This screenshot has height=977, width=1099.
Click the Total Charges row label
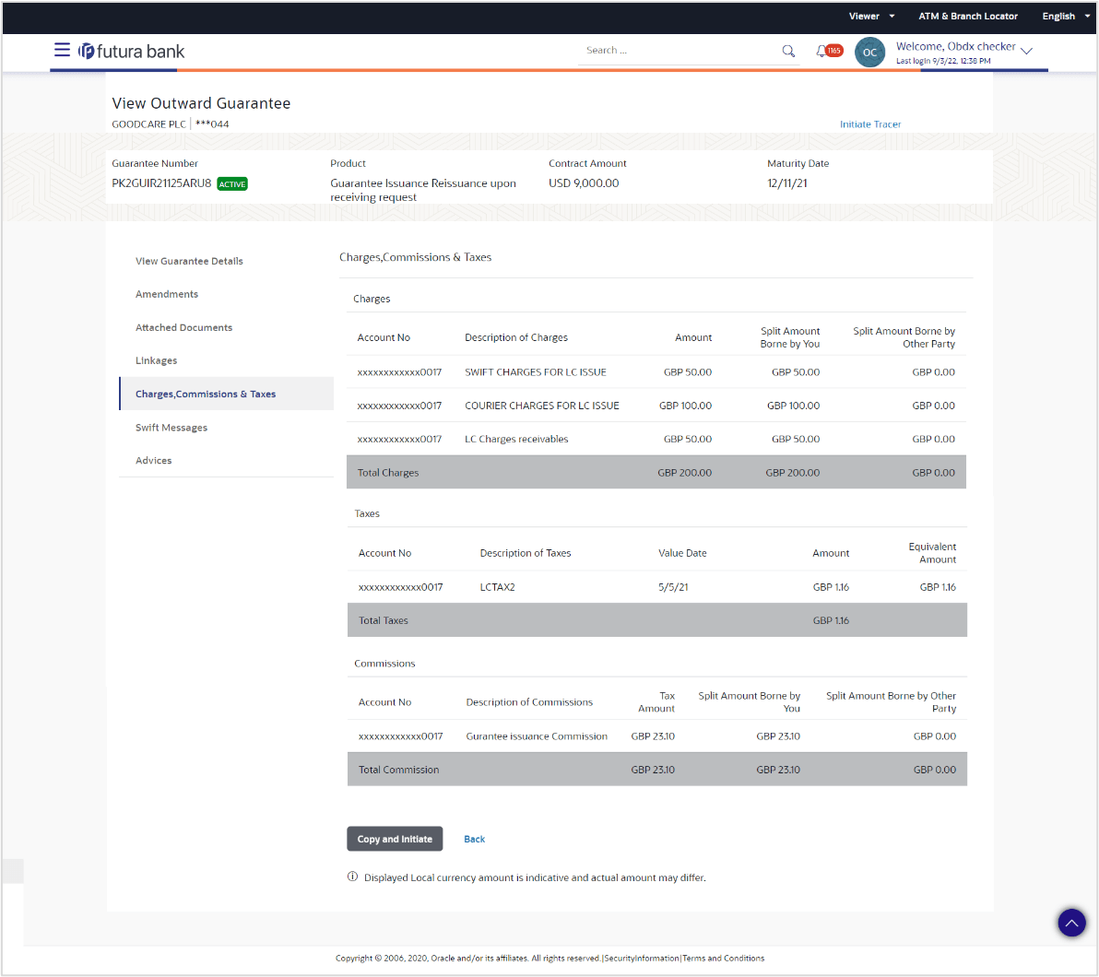tap(387, 473)
